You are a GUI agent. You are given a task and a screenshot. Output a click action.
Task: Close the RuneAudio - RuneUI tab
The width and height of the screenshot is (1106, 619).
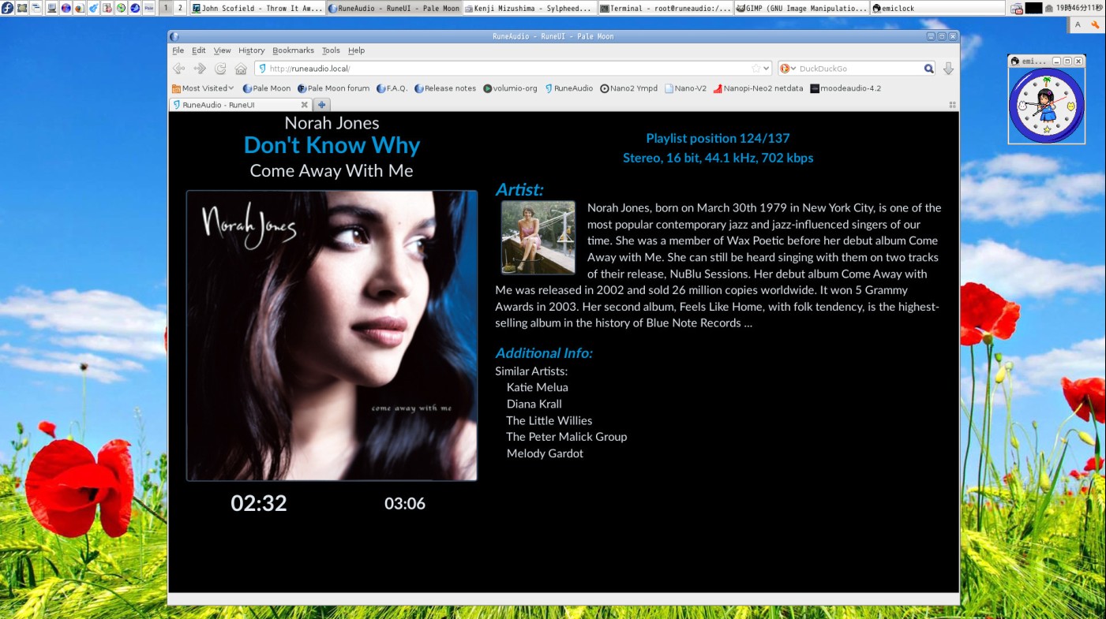pyautogui.click(x=304, y=105)
